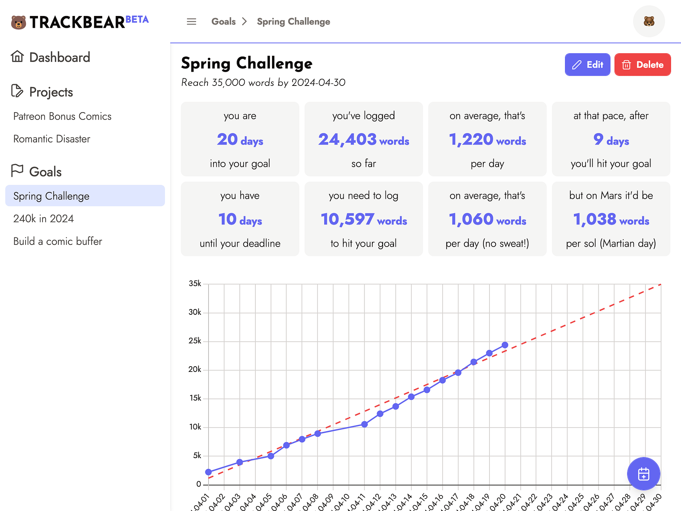Click the pencil icon on Edit

coord(577,65)
